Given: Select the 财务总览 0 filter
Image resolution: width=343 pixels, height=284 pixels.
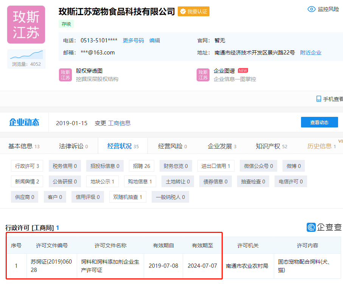Looking at the screenshot, I should (175, 166).
